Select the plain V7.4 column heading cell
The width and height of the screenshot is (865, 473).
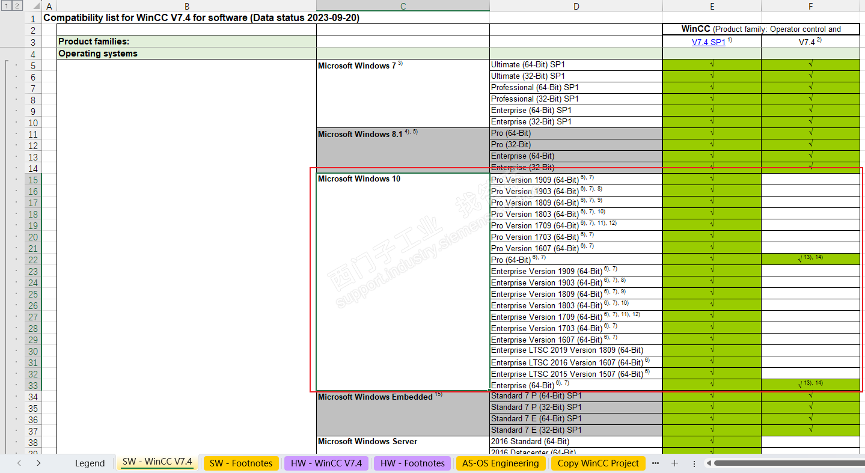[x=810, y=41]
